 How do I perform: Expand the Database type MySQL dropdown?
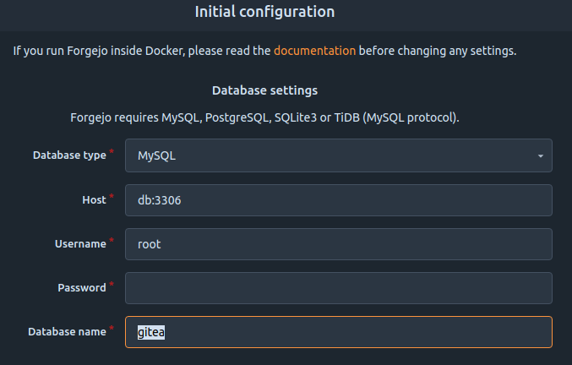click(339, 155)
